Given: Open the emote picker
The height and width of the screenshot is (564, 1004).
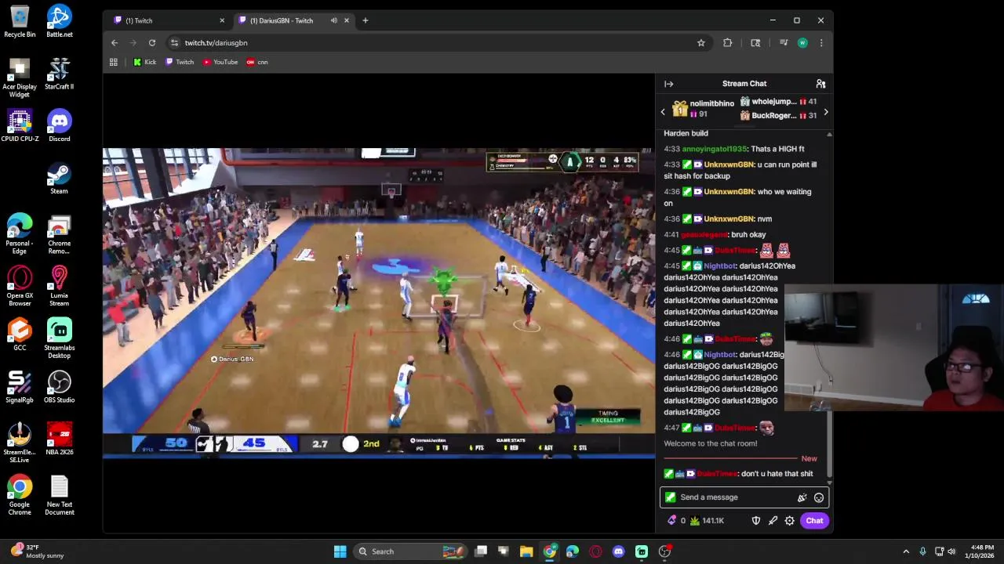Looking at the screenshot, I should click(819, 497).
